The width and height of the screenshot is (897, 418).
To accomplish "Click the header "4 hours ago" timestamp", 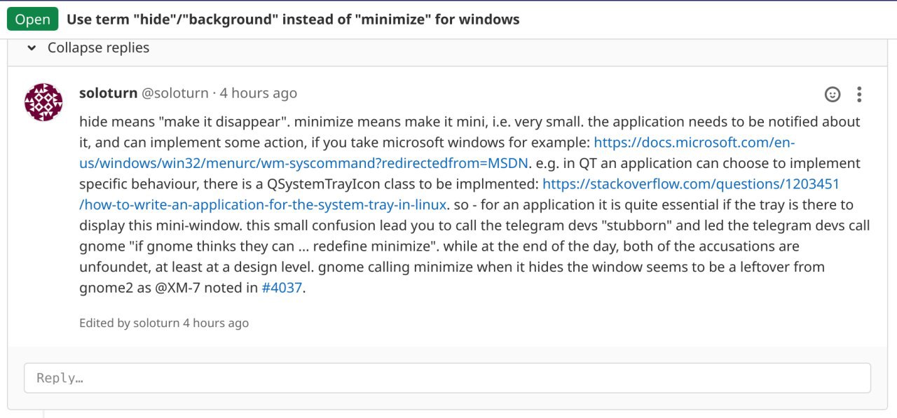I will pyautogui.click(x=259, y=93).
